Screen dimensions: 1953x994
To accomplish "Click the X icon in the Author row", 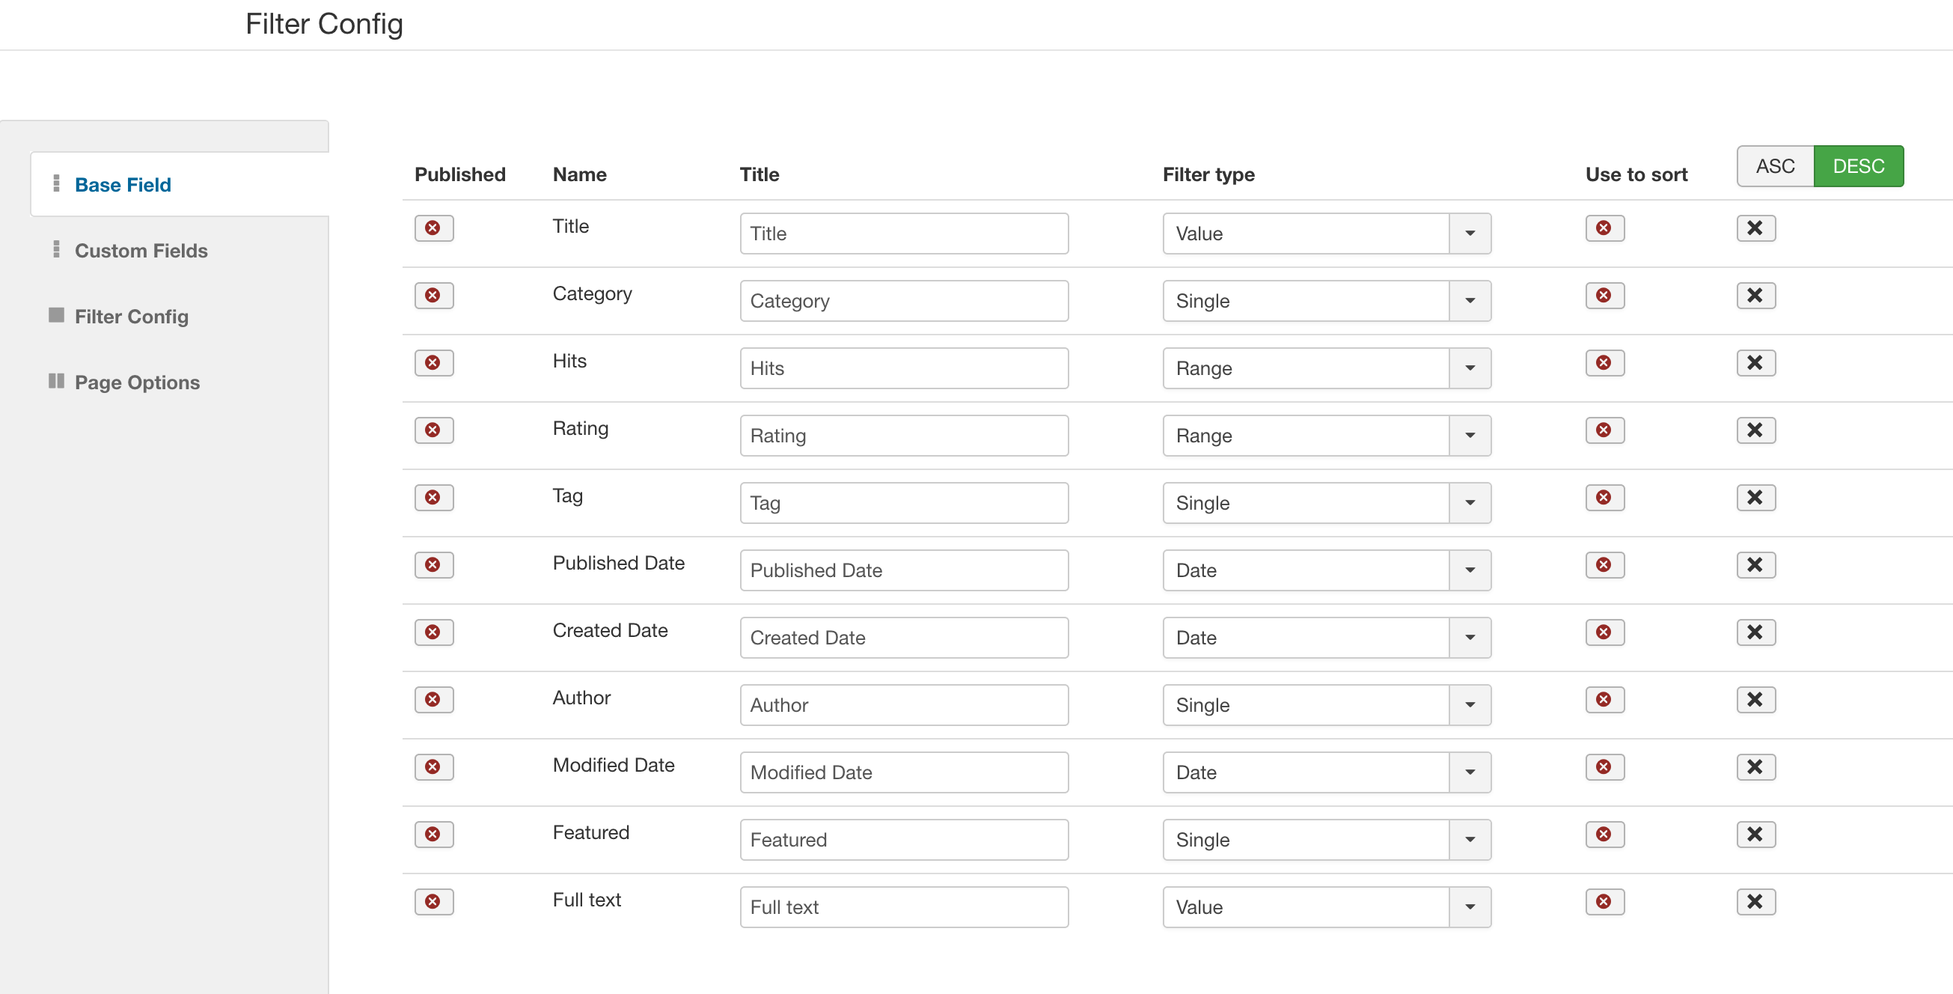I will point(1755,700).
